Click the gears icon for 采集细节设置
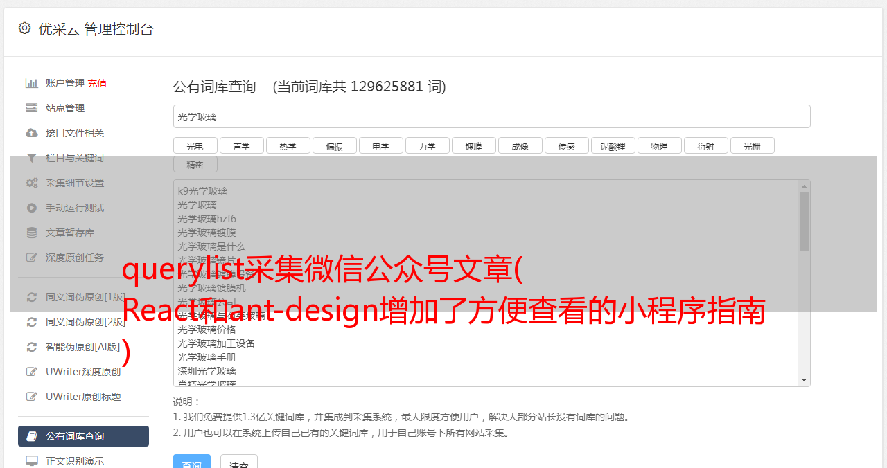Viewport: 887px width, 468px height. click(x=32, y=183)
